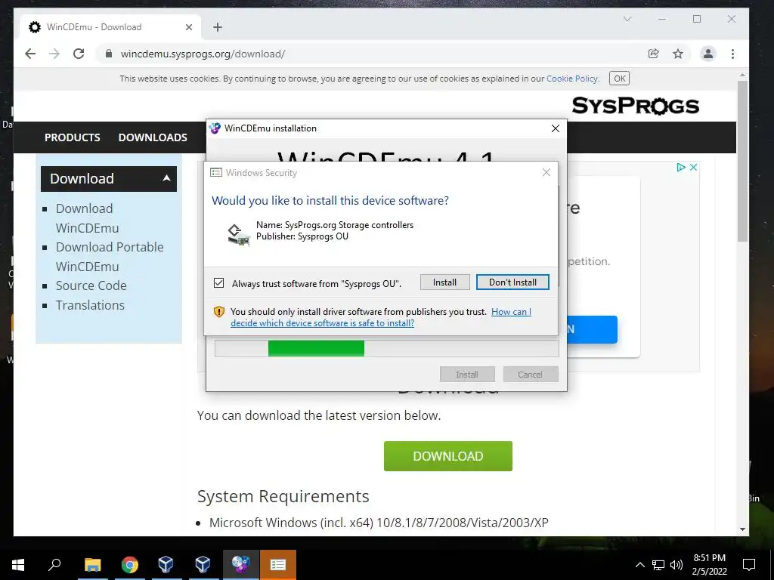Show hidden system tray icons
This screenshot has height=580, width=774.
tap(639, 565)
